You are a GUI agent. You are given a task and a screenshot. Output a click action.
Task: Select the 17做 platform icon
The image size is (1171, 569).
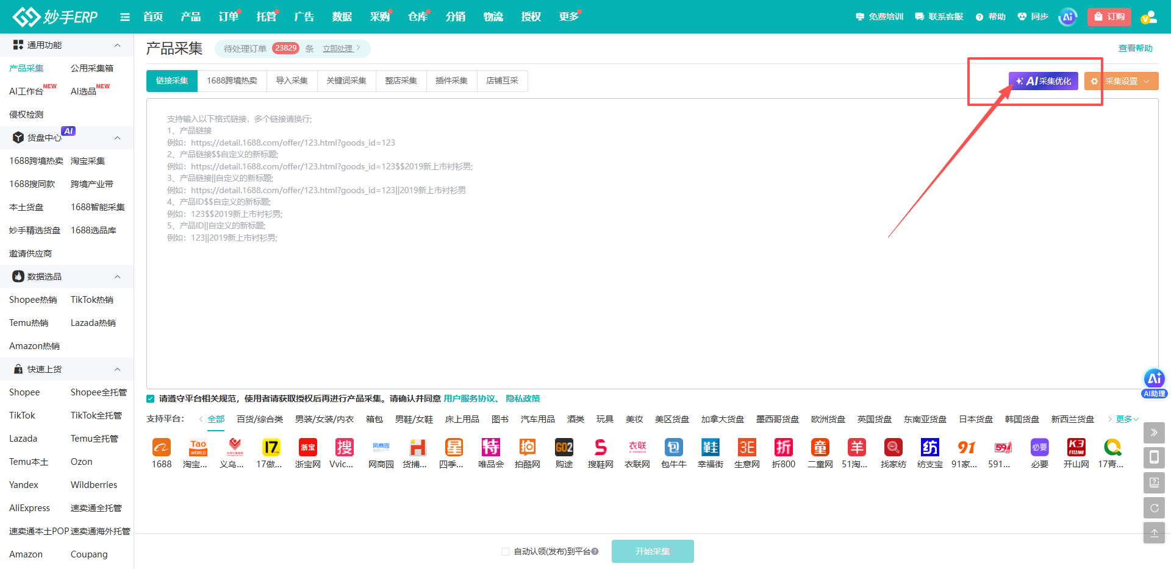pos(271,448)
